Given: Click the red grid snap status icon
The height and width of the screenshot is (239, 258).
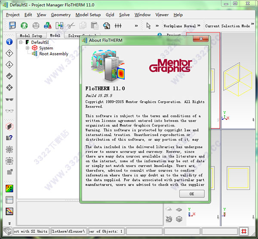Looking at the screenshot, I should (244, 231).
